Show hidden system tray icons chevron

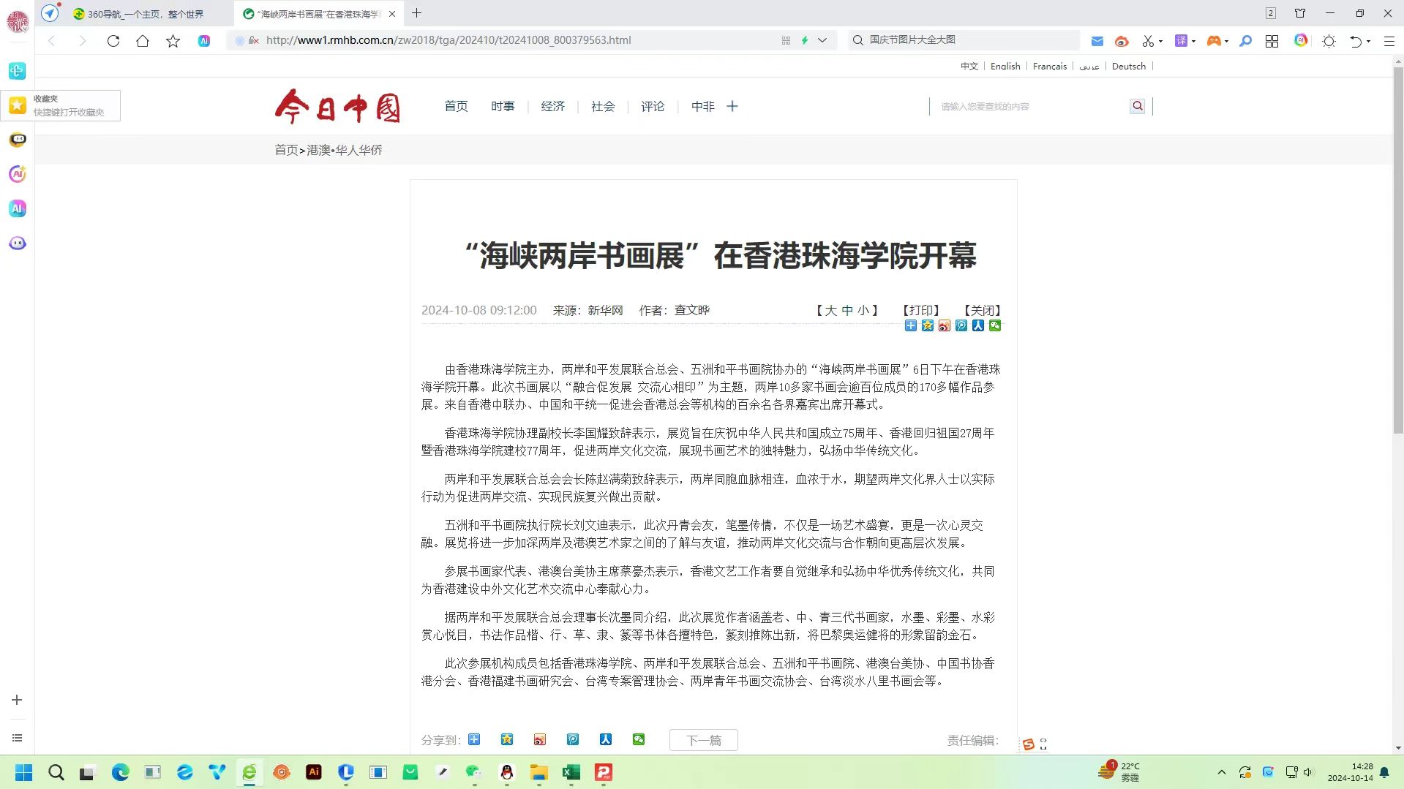(x=1221, y=772)
